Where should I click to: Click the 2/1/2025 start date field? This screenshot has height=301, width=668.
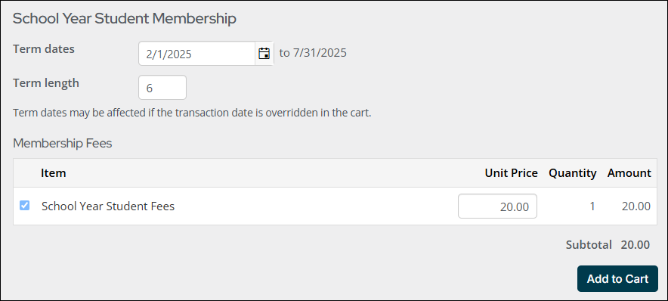pyautogui.click(x=196, y=54)
